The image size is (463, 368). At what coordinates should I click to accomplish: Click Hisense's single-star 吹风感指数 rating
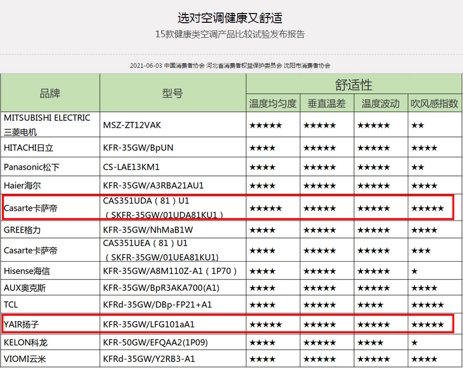415,271
